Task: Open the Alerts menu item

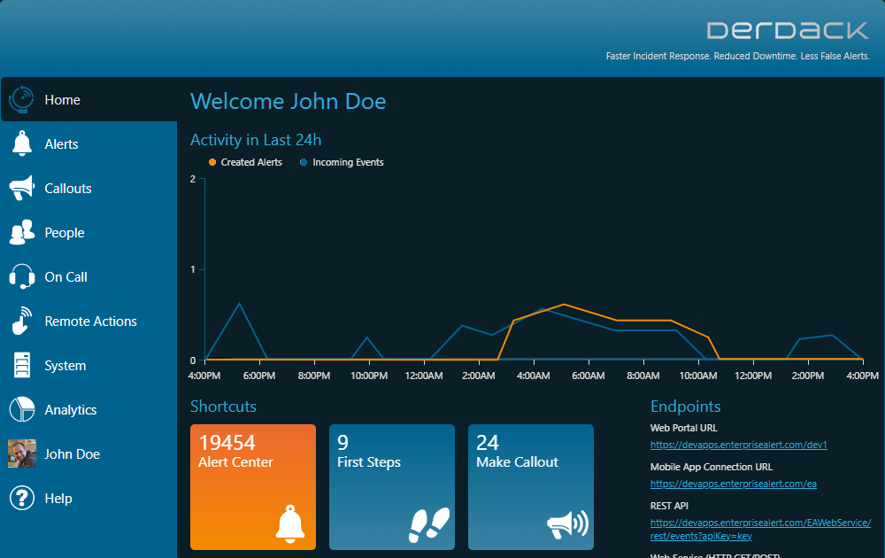Action: point(88,144)
